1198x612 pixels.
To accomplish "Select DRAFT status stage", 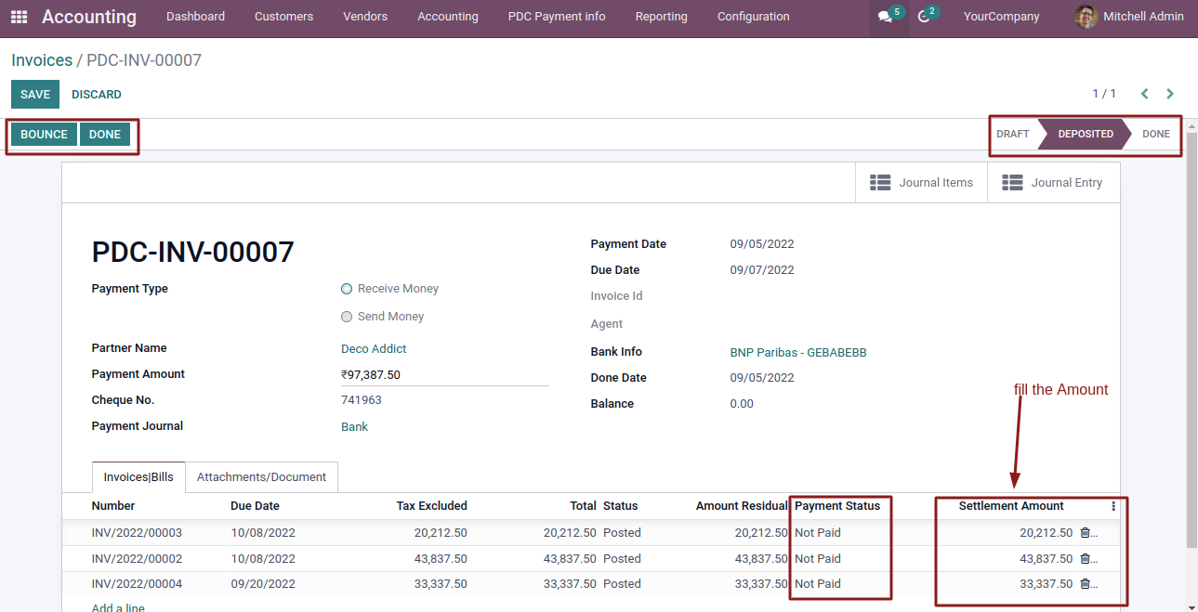I will pos(1013,134).
